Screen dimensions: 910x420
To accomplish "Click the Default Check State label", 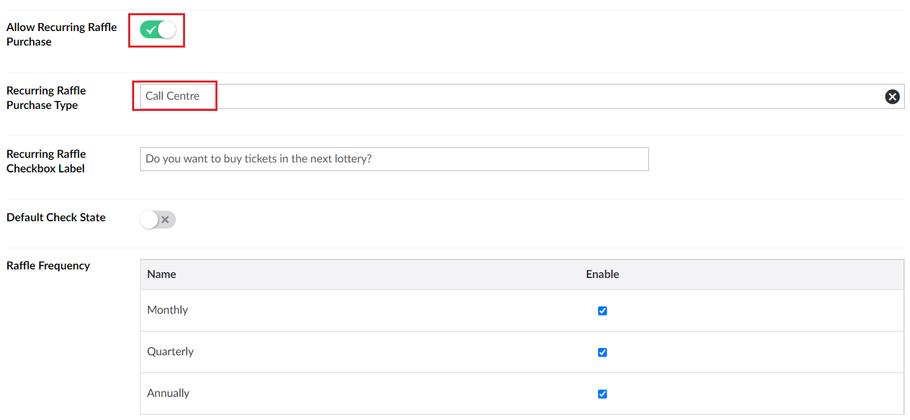I will click(x=56, y=217).
